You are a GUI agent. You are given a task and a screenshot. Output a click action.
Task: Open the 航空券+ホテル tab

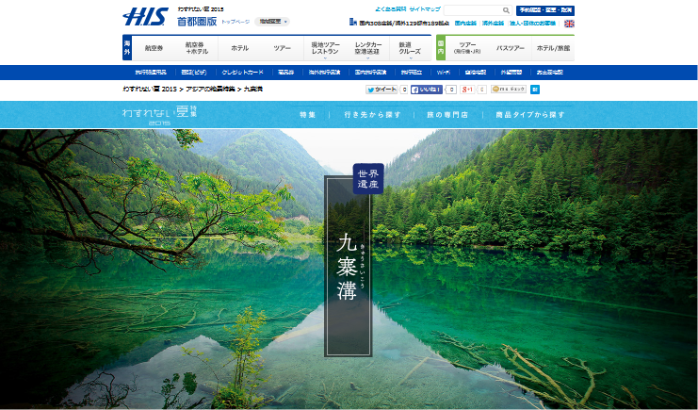pos(196,48)
